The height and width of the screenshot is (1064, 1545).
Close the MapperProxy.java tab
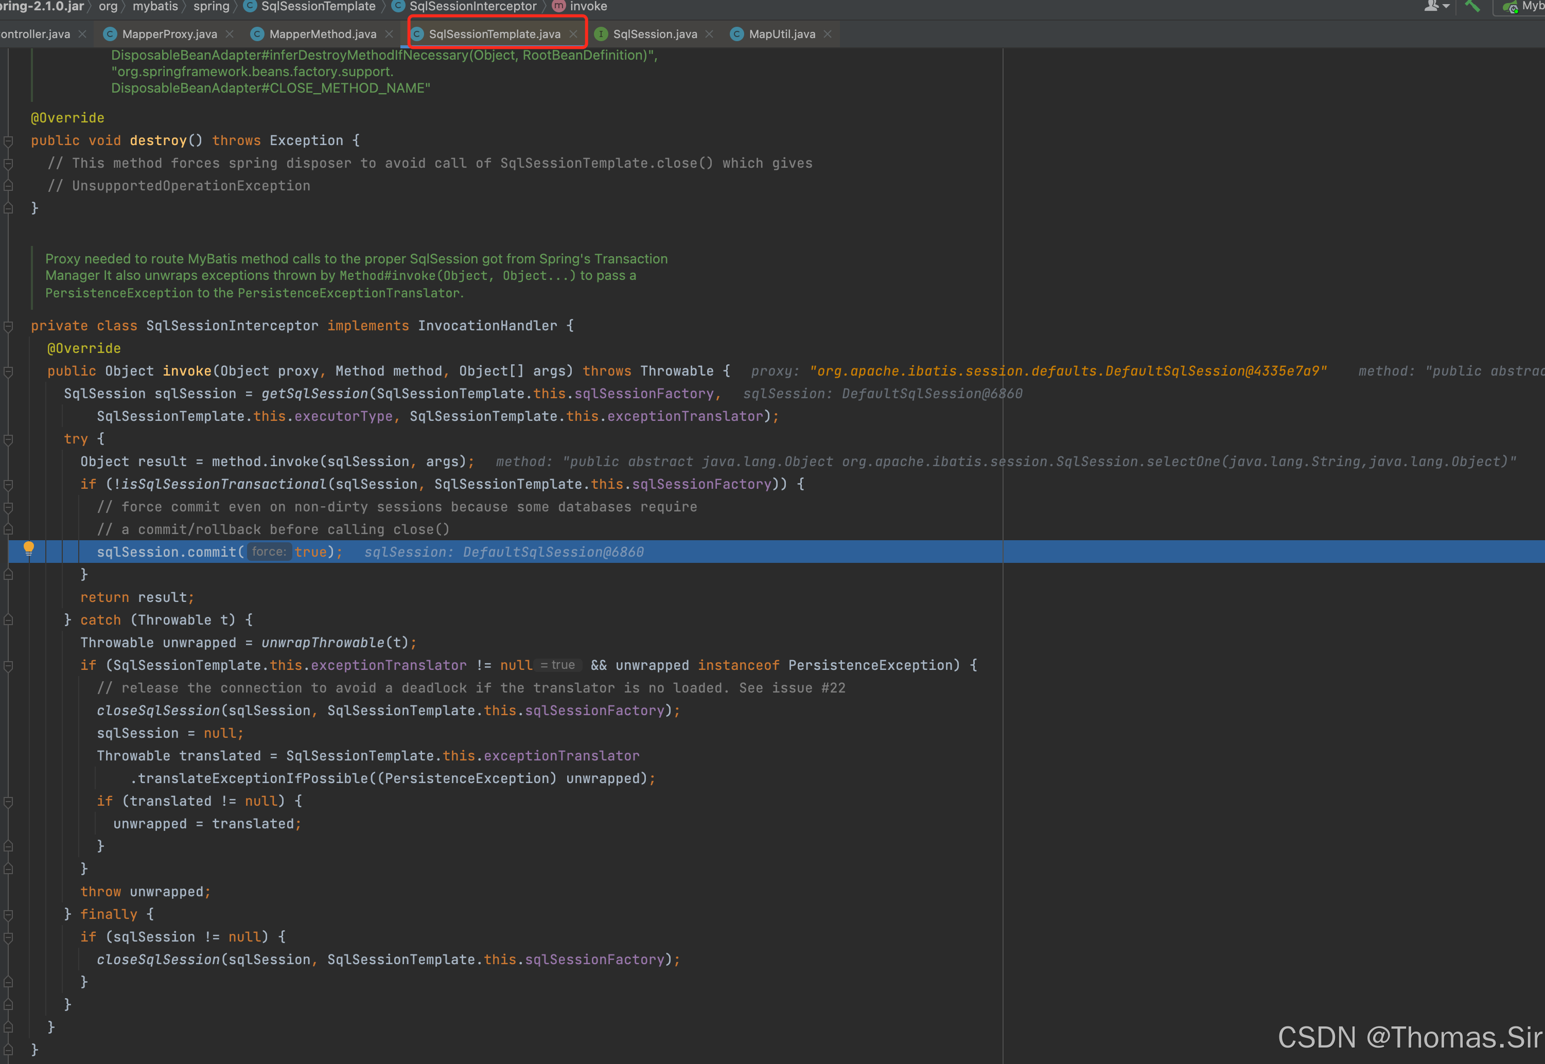tap(230, 34)
